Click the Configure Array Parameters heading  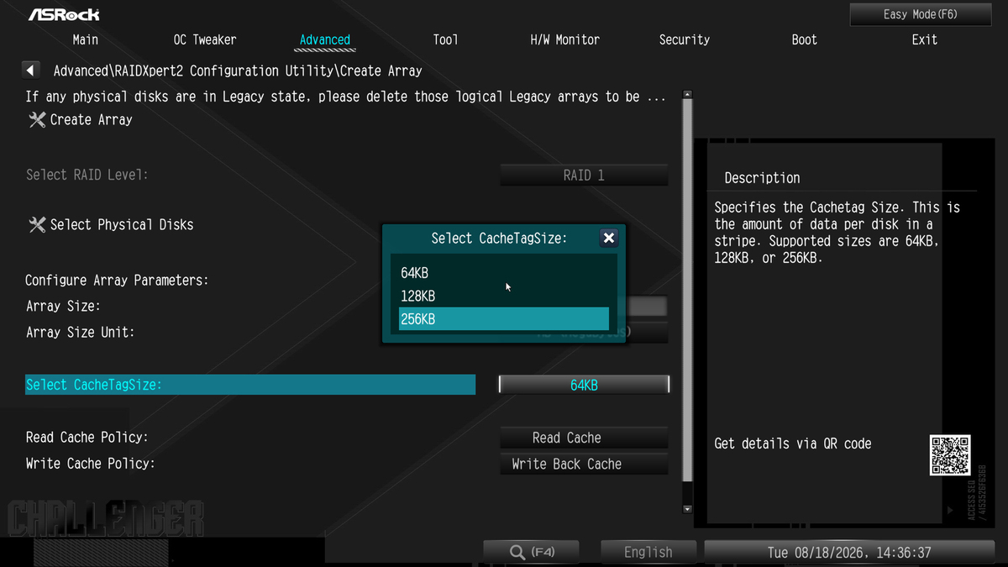coord(117,281)
